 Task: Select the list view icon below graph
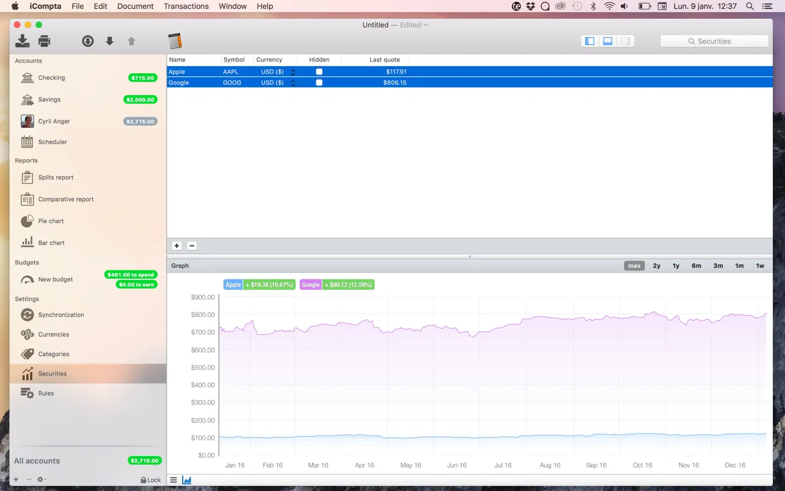[x=173, y=480]
